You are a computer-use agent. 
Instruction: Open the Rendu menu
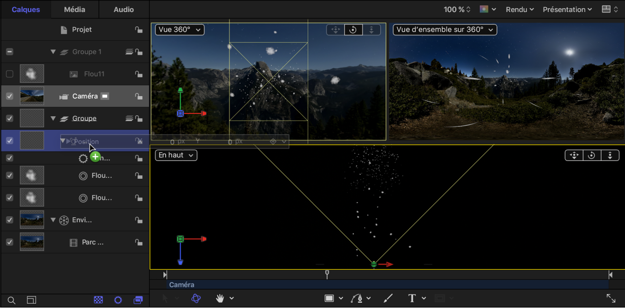click(520, 10)
